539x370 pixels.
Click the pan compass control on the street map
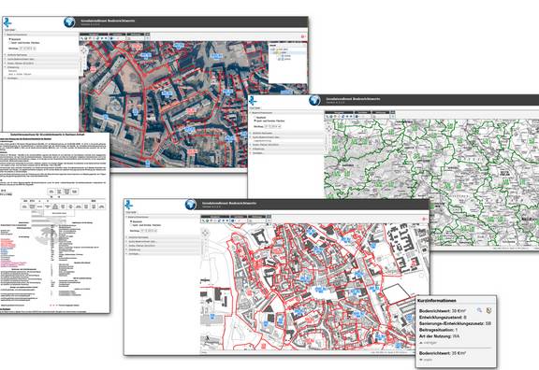(205, 233)
